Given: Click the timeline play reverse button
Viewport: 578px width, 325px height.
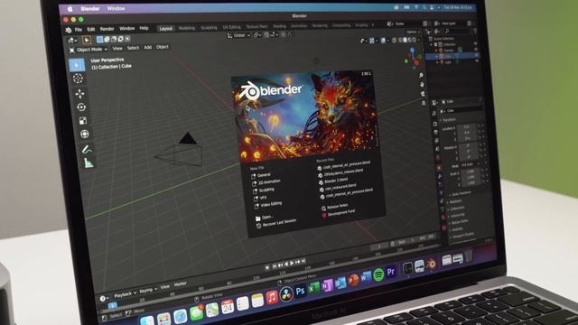Looking at the screenshot, I should tap(286, 264).
